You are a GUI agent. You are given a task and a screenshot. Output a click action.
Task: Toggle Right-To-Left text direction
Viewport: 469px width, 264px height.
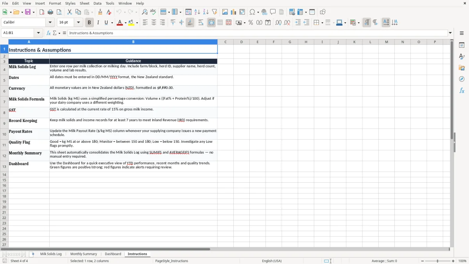[x=375, y=23]
